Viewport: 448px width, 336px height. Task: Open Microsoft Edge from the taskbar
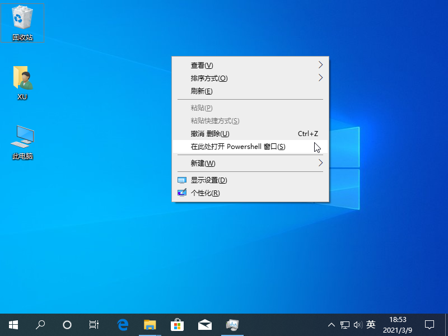point(123,324)
